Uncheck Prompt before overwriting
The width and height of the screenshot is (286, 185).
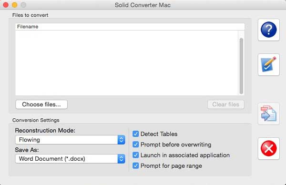point(135,144)
